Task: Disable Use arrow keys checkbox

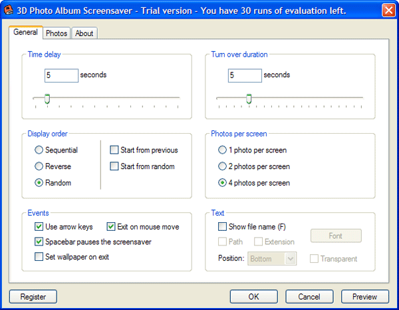Action: pos(39,227)
